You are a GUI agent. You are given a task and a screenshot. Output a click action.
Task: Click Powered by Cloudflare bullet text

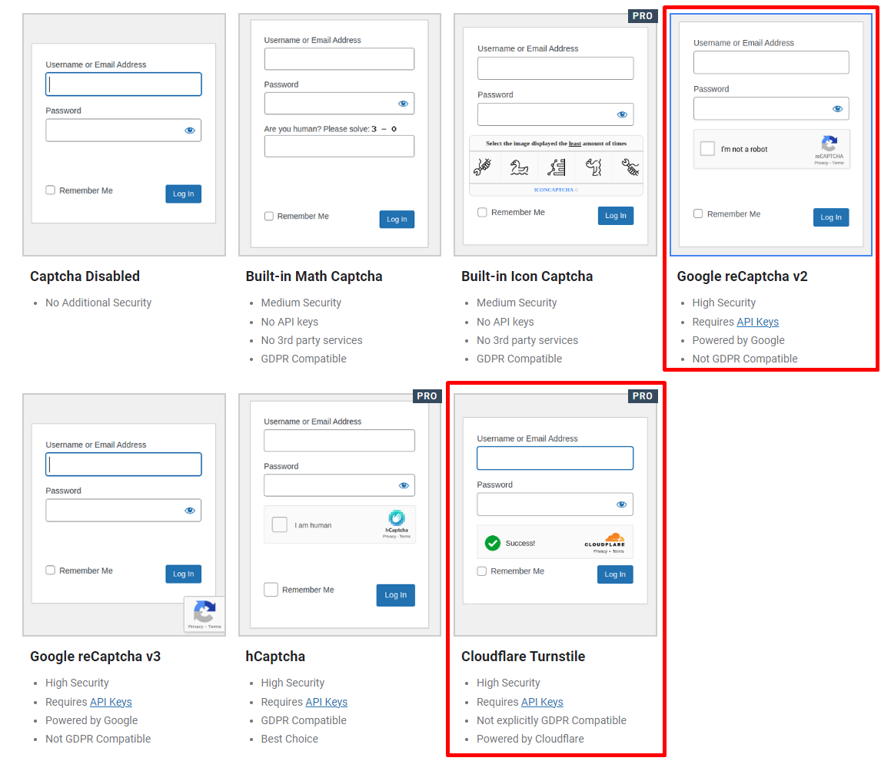pyautogui.click(x=530, y=739)
